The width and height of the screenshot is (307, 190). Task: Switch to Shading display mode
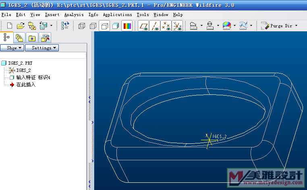[116, 26]
